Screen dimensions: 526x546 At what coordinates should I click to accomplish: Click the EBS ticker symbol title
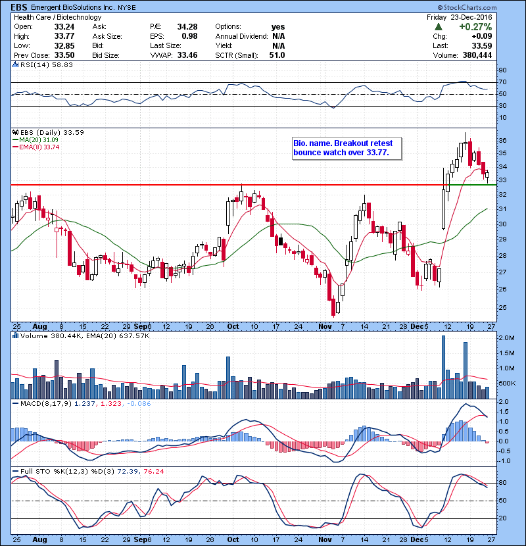pos(19,7)
